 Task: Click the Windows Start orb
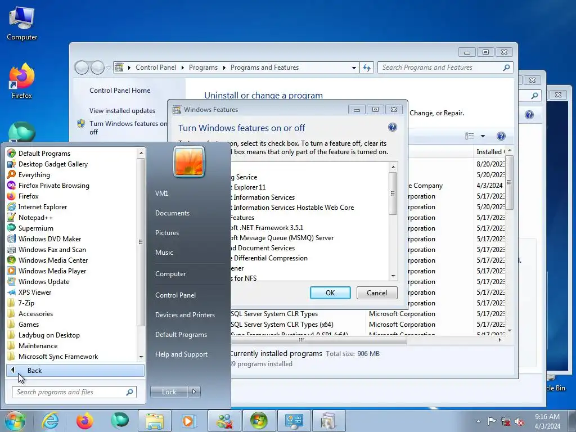click(15, 421)
